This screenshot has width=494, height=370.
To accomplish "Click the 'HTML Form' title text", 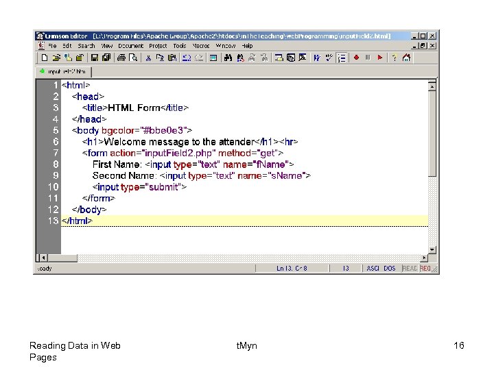I will pos(134,108).
